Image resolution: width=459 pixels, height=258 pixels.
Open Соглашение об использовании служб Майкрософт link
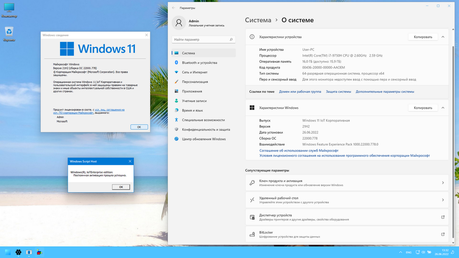pos(299,150)
